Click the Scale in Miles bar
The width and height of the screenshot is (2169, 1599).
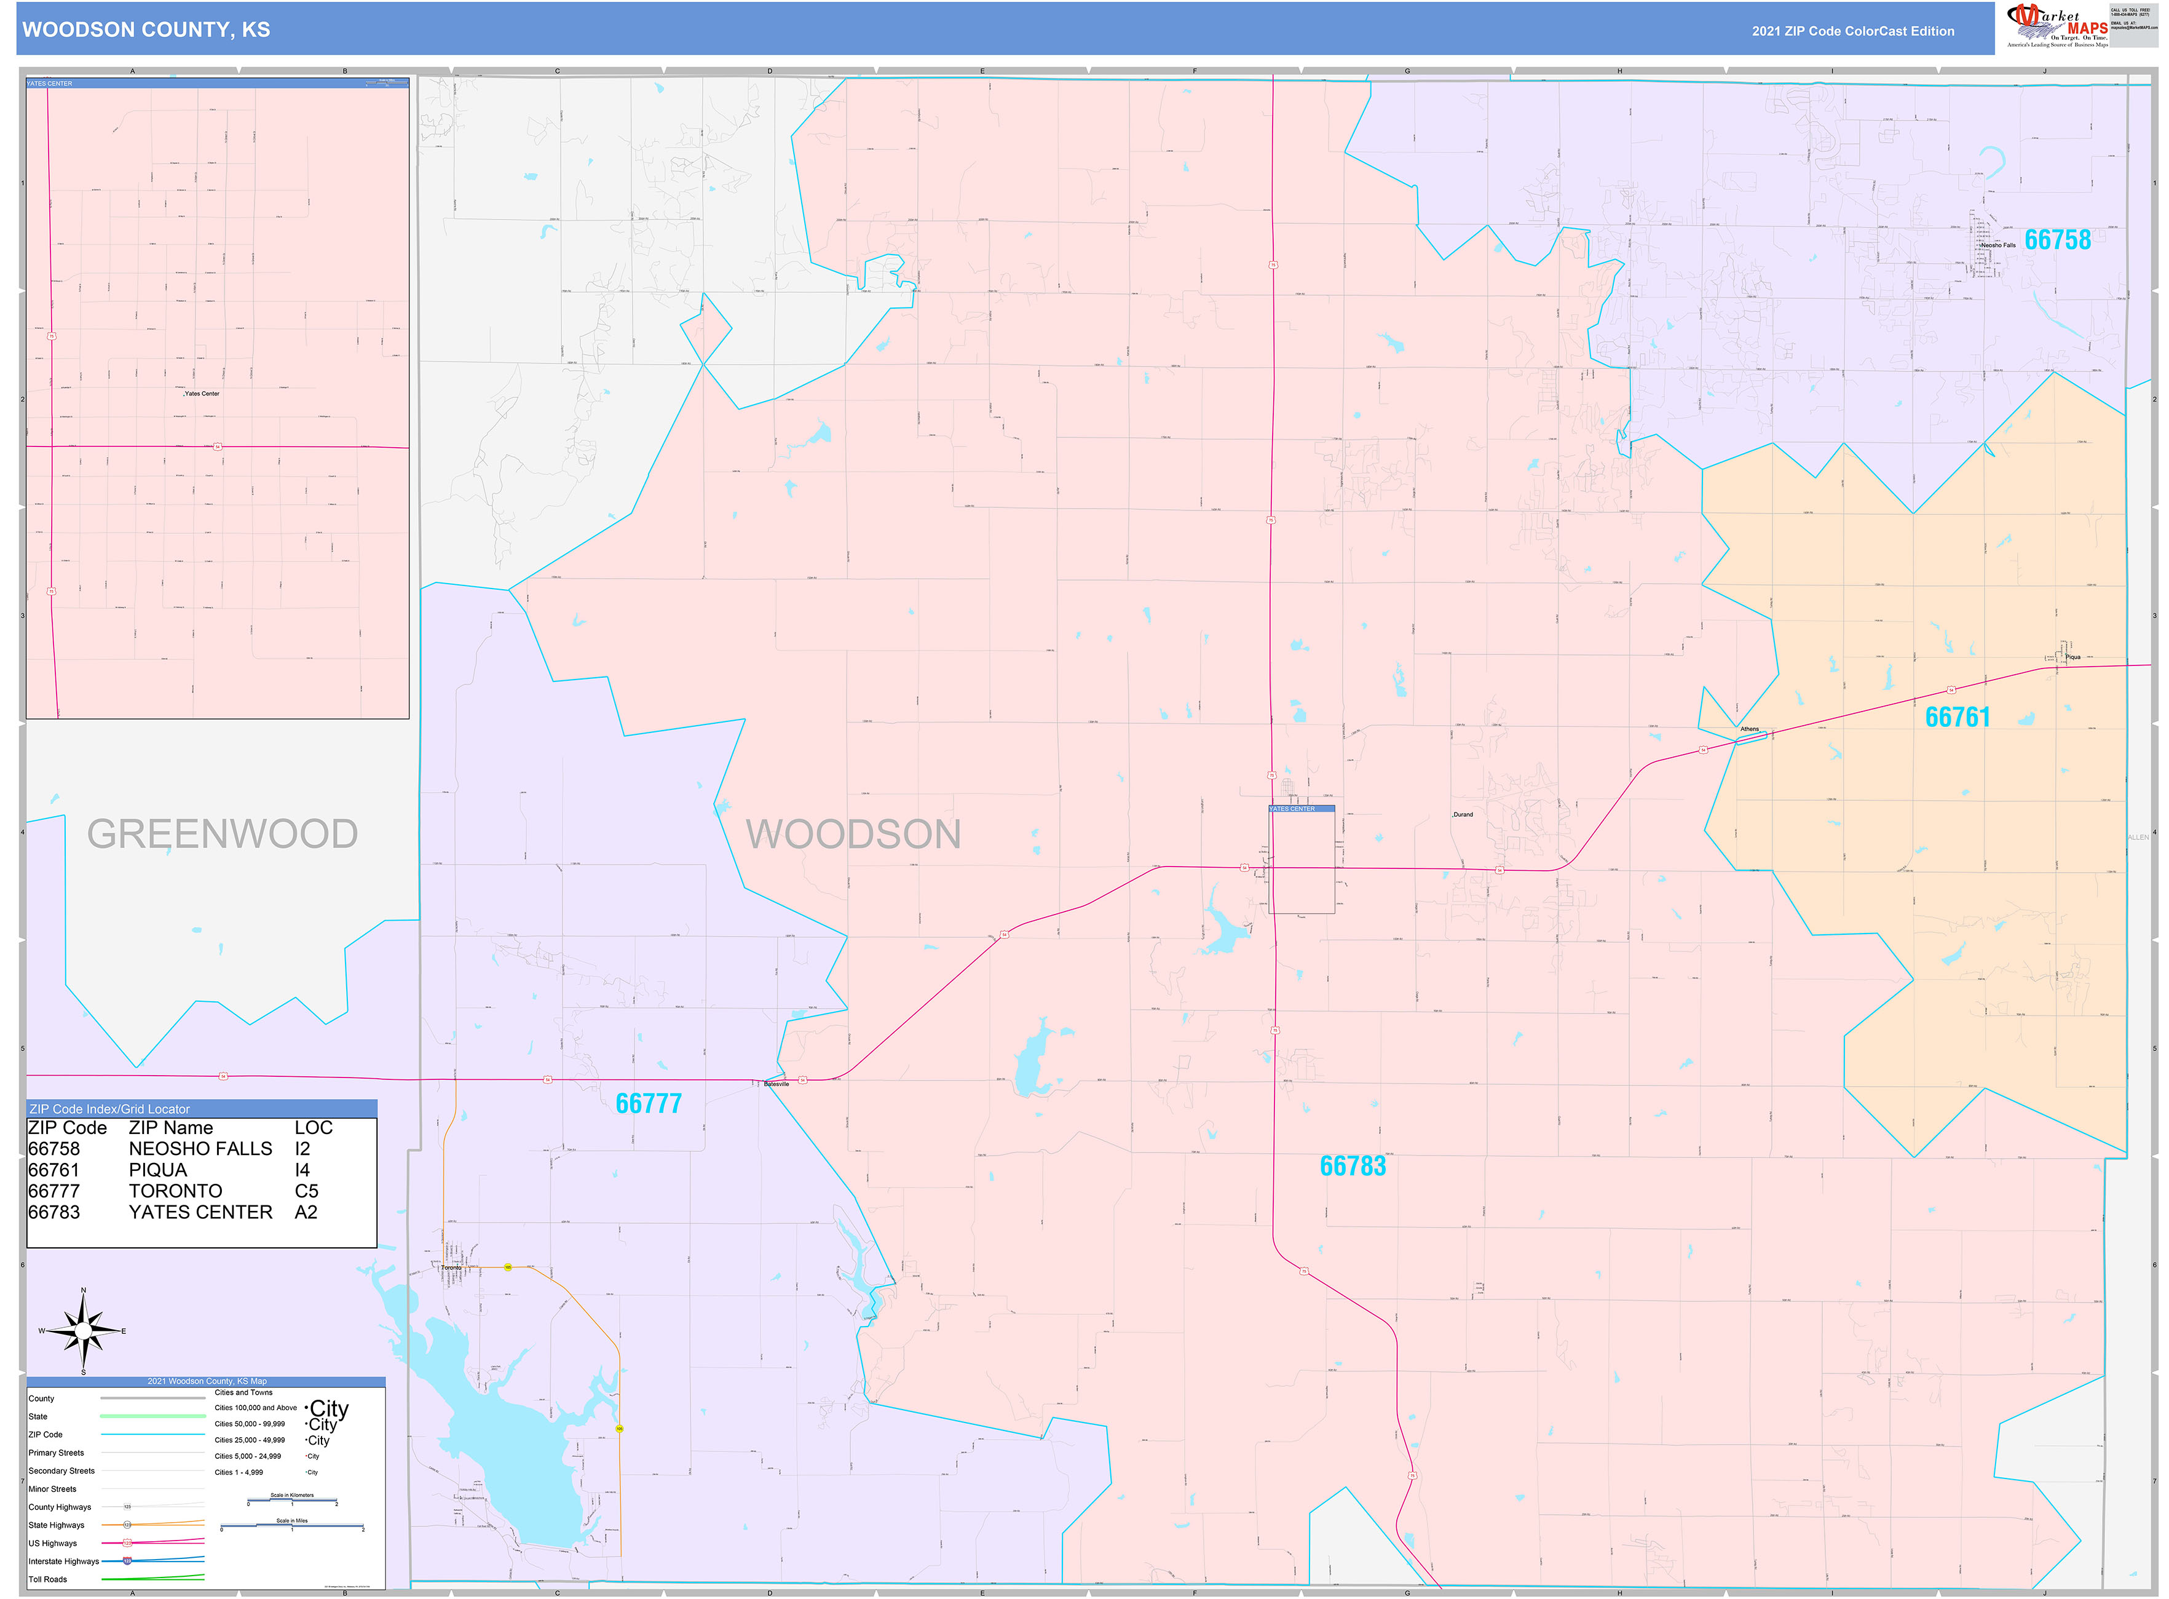[x=292, y=1525]
